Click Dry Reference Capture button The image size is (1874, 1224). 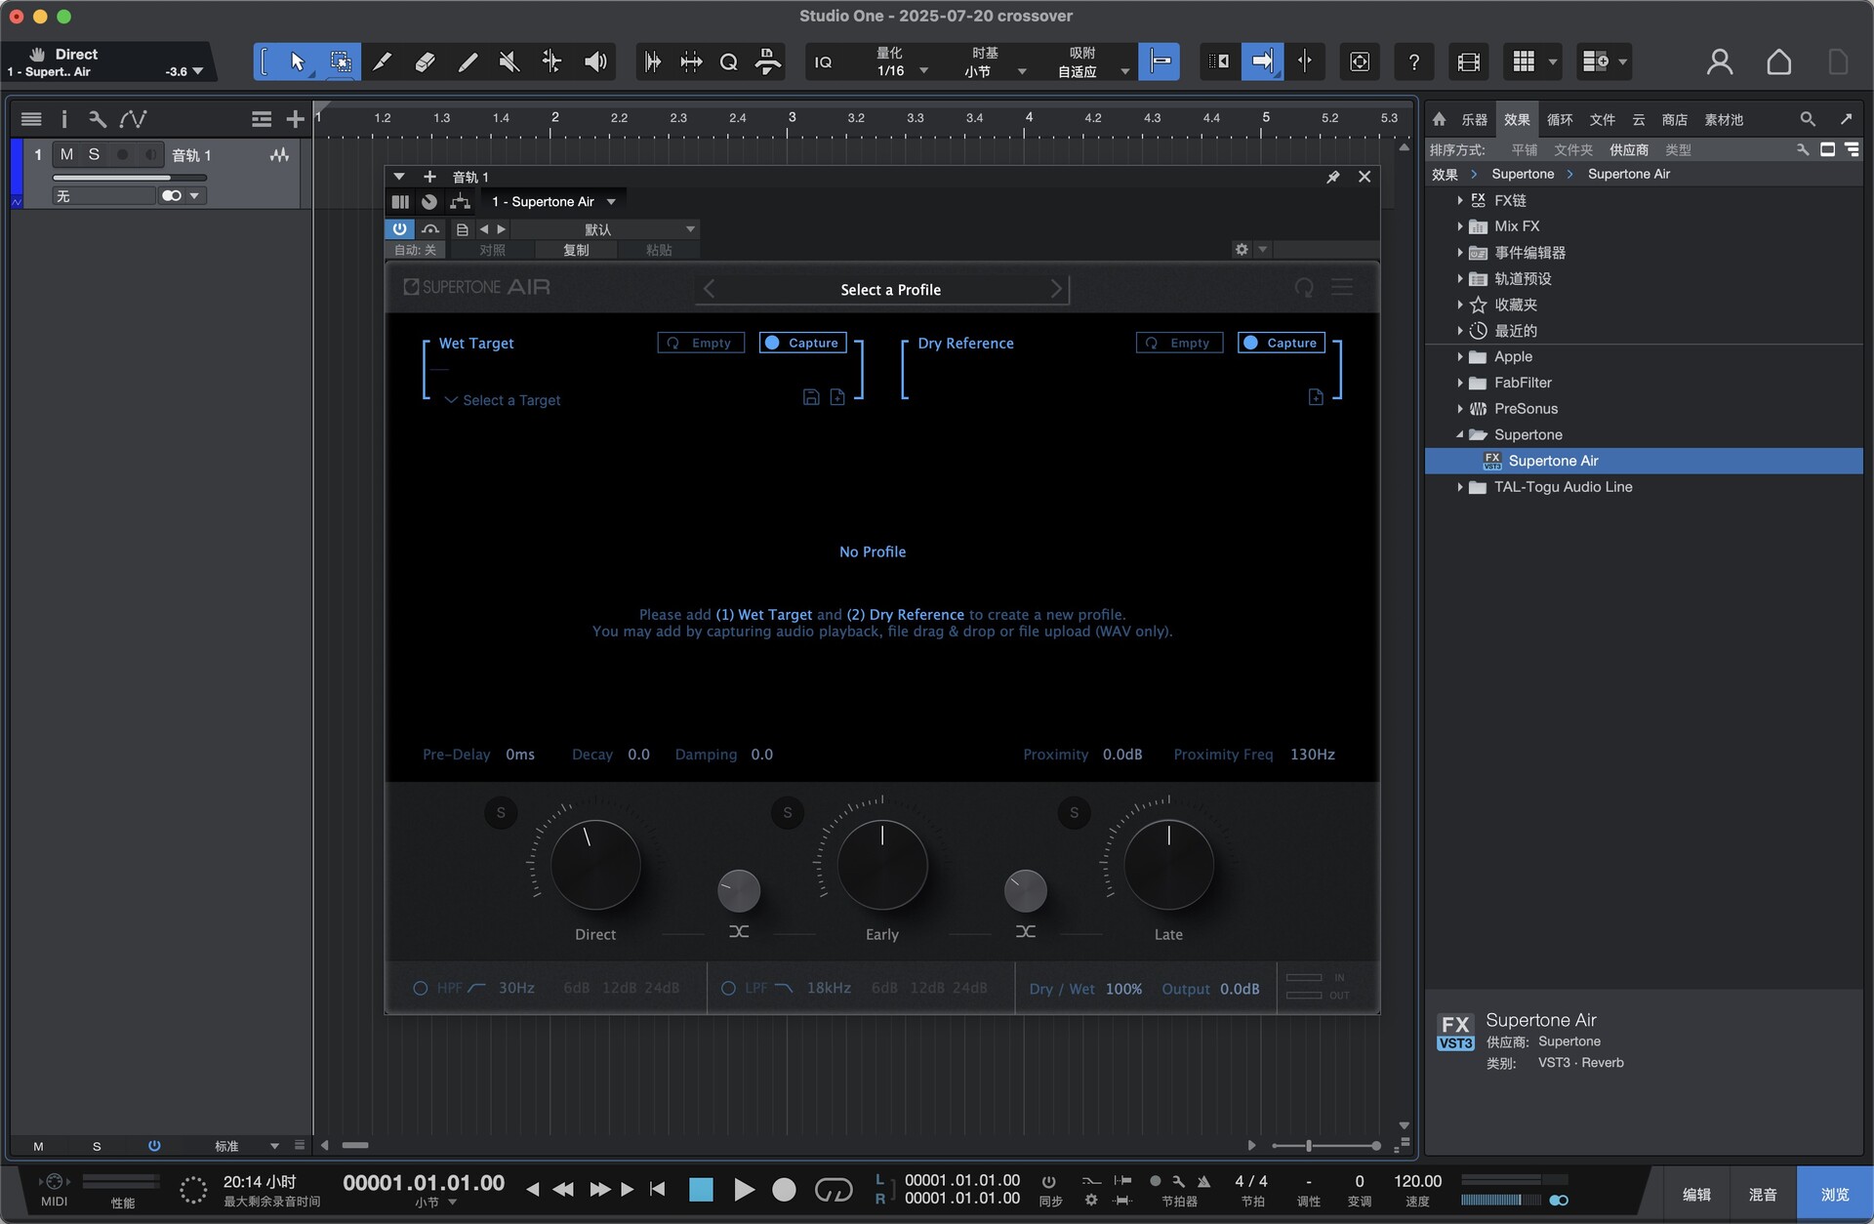1281,343
